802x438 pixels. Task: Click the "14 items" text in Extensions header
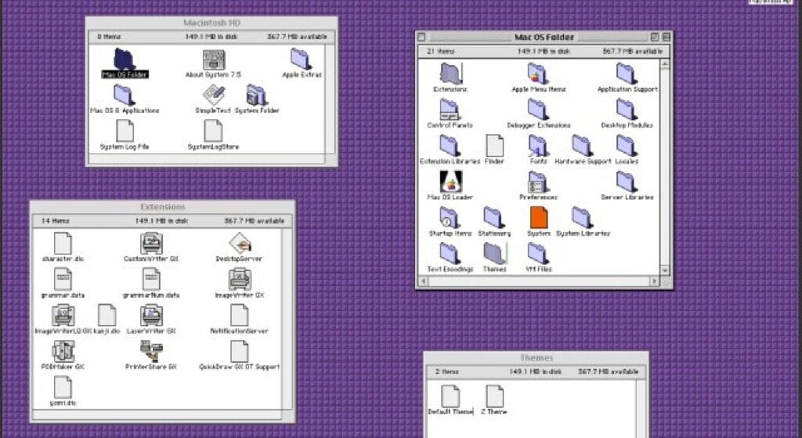[x=55, y=221]
